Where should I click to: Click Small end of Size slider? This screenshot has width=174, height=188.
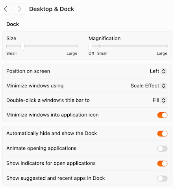[x=7, y=46]
